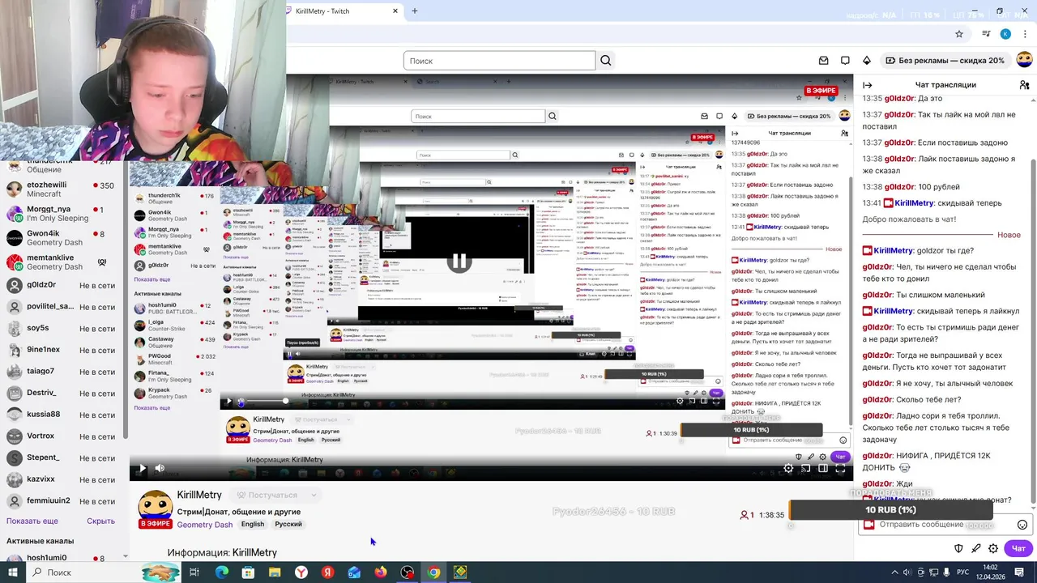Open the Chrome profile K avatar
The image size is (1037, 583).
1005,34
